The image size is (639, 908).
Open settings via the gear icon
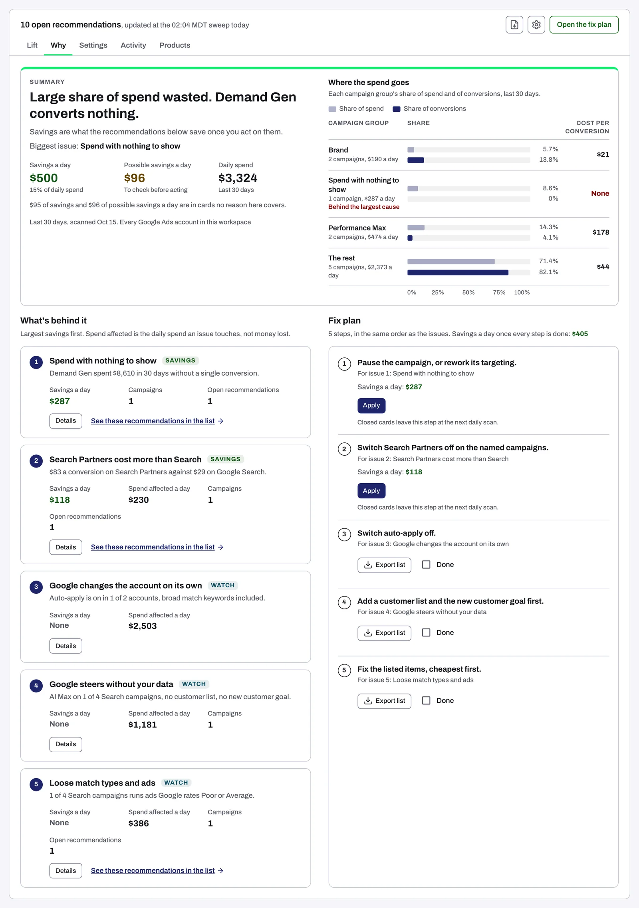point(536,25)
